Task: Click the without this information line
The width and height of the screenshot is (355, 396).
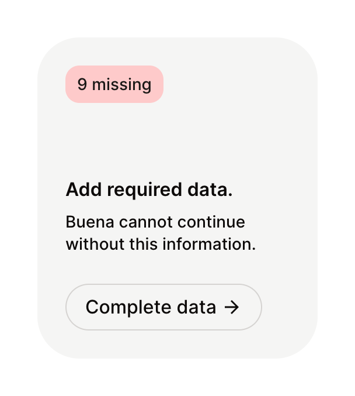Action: [161, 244]
